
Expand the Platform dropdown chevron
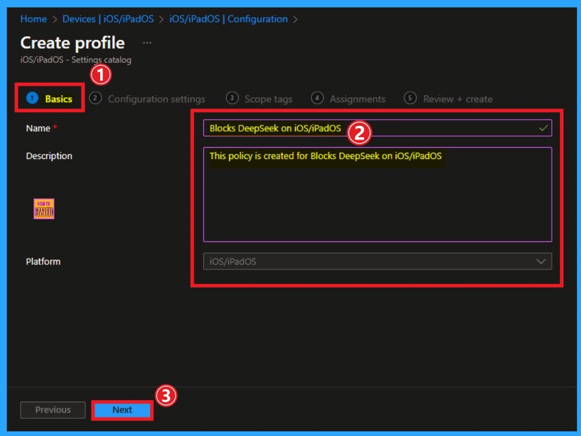[541, 261]
